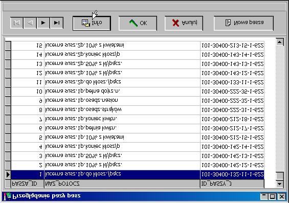Click the app icon in the title bar
Screen dimensions: 289x203
(x=7, y=196)
